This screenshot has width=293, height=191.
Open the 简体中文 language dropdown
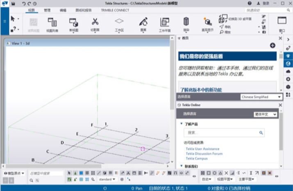265,114
